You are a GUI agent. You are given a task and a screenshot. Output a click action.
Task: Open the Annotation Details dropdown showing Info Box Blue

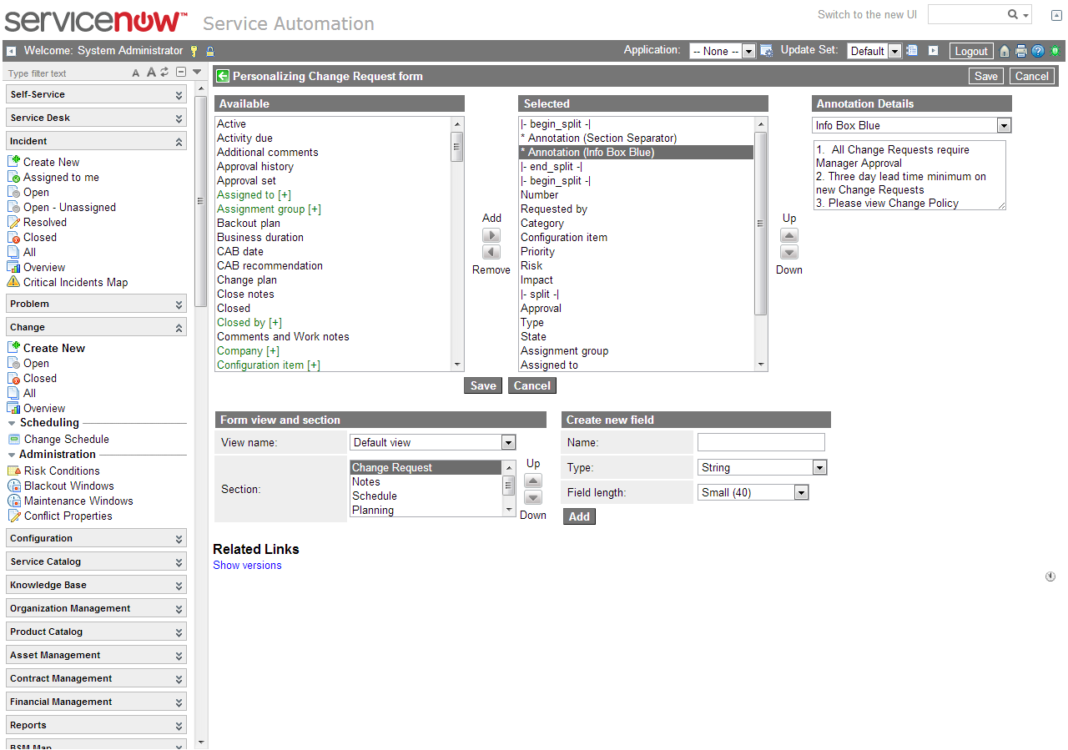pos(1005,125)
